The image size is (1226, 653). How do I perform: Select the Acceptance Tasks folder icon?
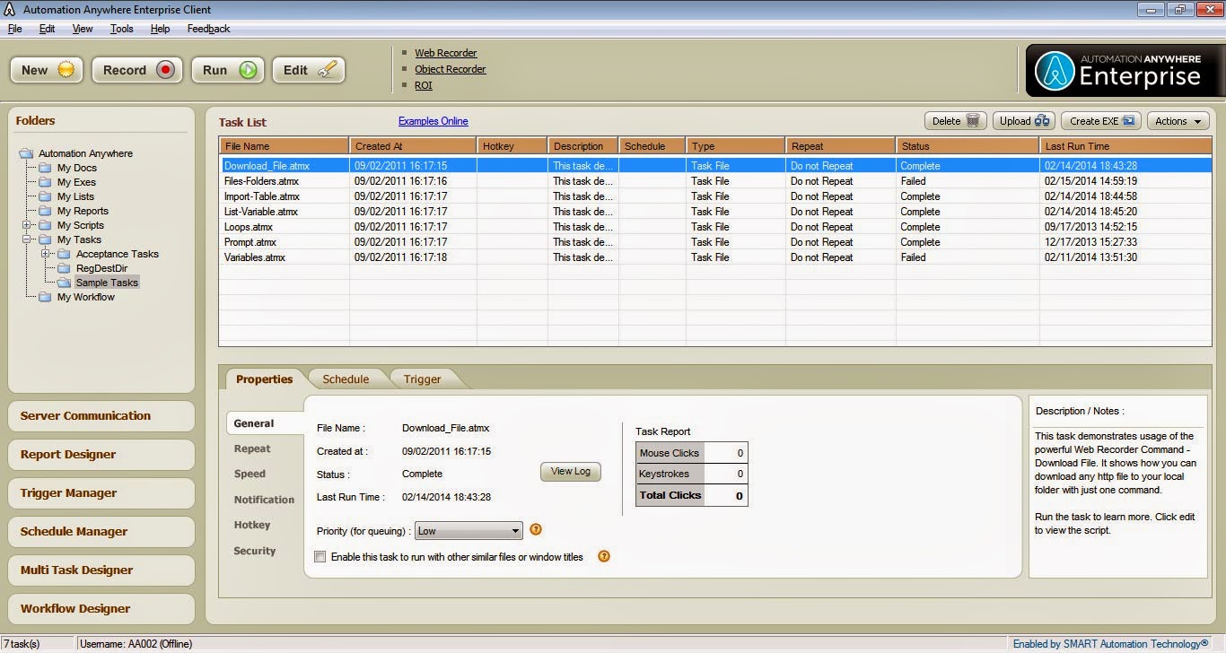(x=64, y=254)
